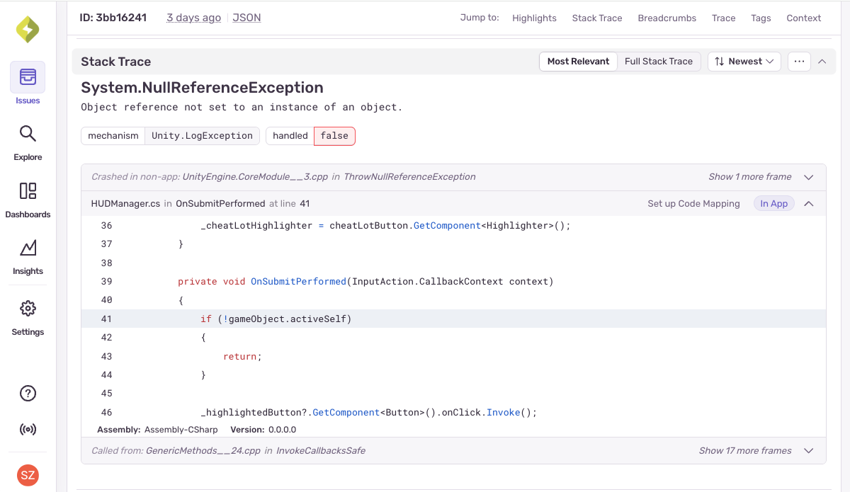Enable Most Relevant stack trace view
The image size is (850, 492).
pyautogui.click(x=578, y=61)
